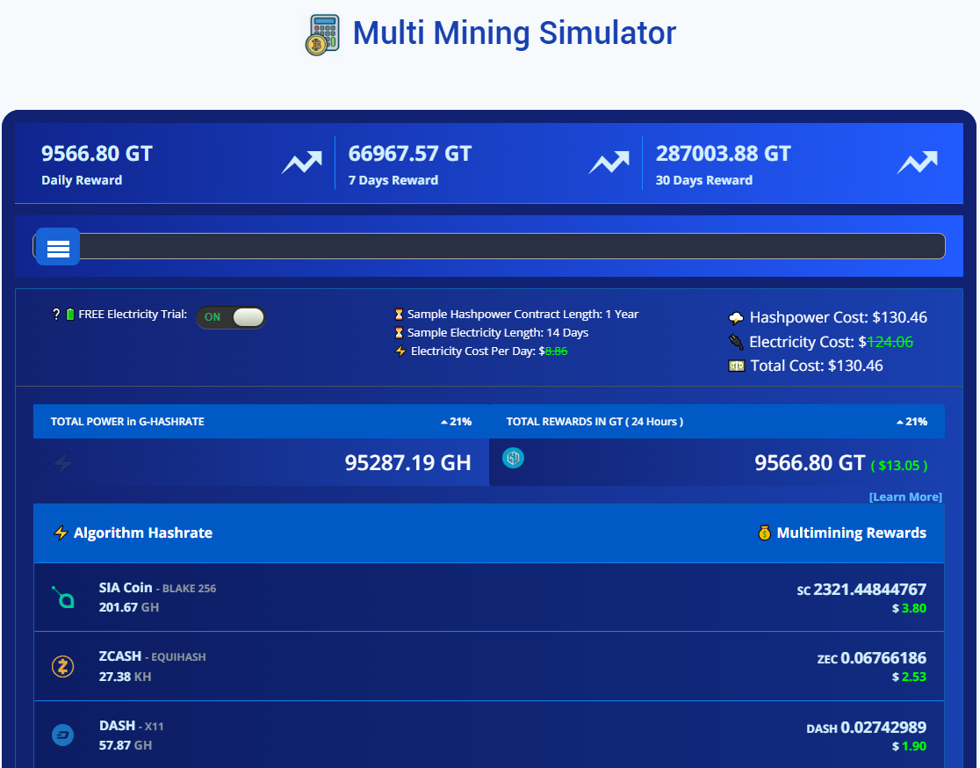Click the 7 Days Reward trend arrow icon
This screenshot has width=980, height=768.
pos(609,163)
